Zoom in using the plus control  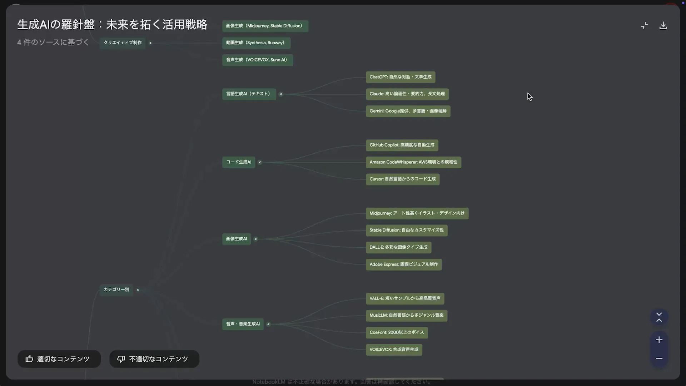pos(659,340)
